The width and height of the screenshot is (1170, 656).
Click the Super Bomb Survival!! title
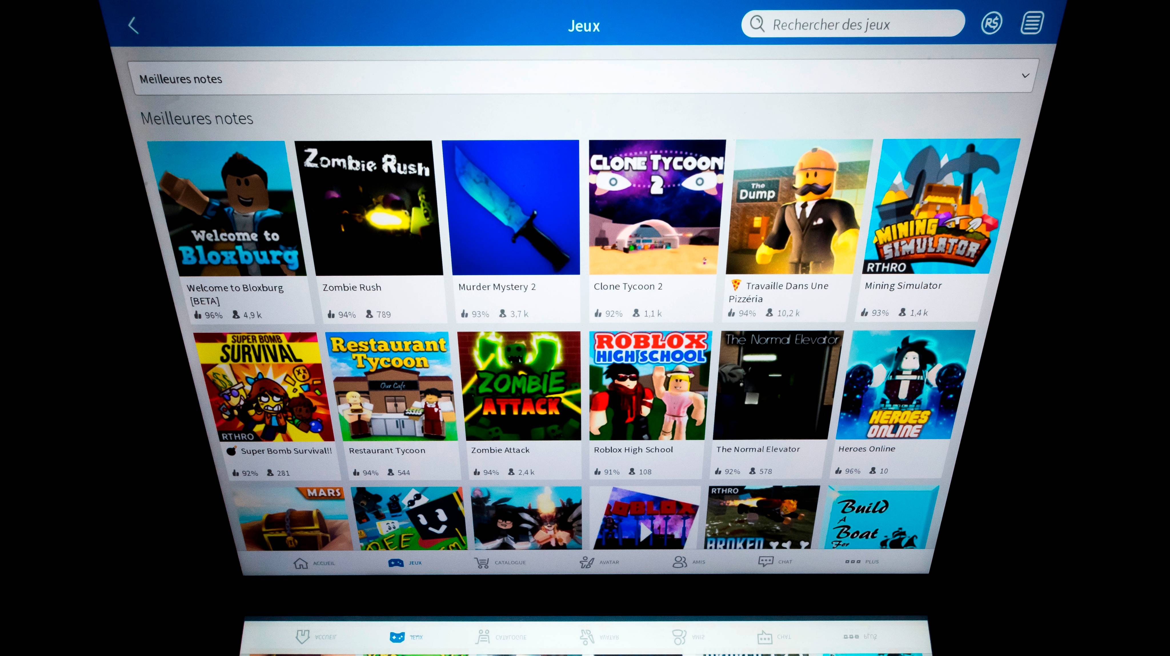coord(286,451)
